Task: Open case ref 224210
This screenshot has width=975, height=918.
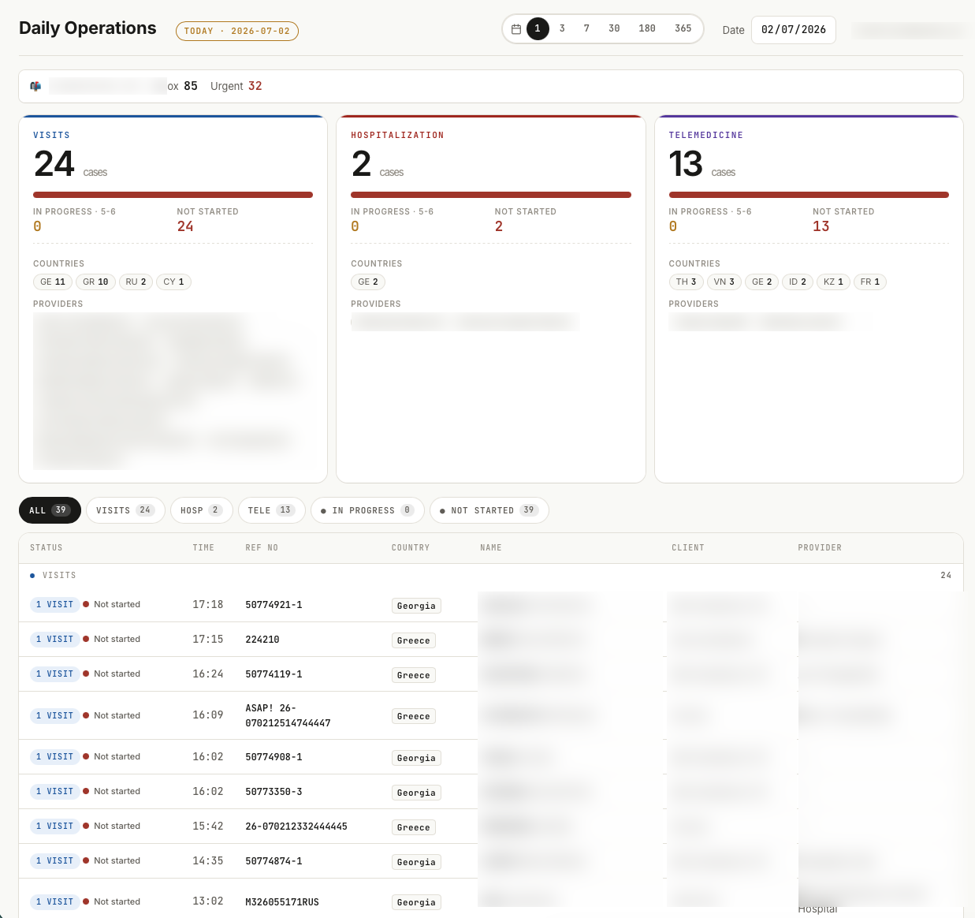Action: click(x=262, y=640)
